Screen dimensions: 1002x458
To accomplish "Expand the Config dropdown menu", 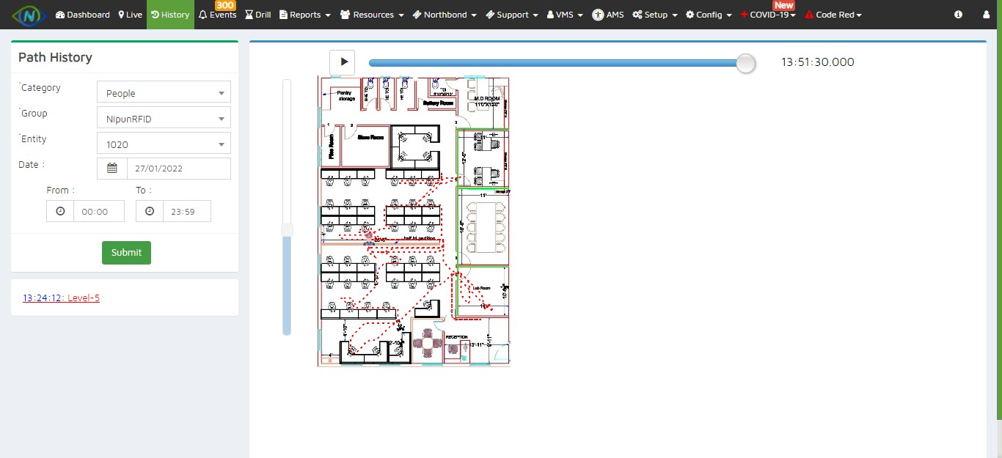I will click(x=709, y=15).
